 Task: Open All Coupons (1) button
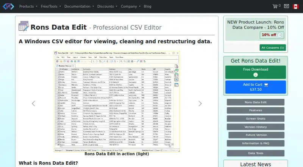[x=273, y=48]
